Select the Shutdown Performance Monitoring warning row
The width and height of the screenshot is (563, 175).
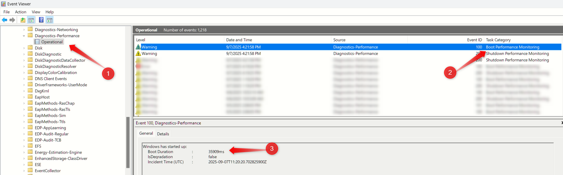pos(273,54)
